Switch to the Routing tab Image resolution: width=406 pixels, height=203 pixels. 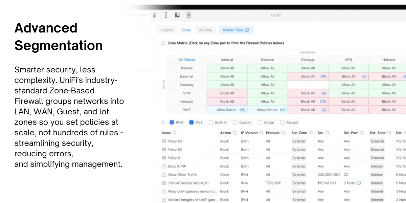coord(205,30)
